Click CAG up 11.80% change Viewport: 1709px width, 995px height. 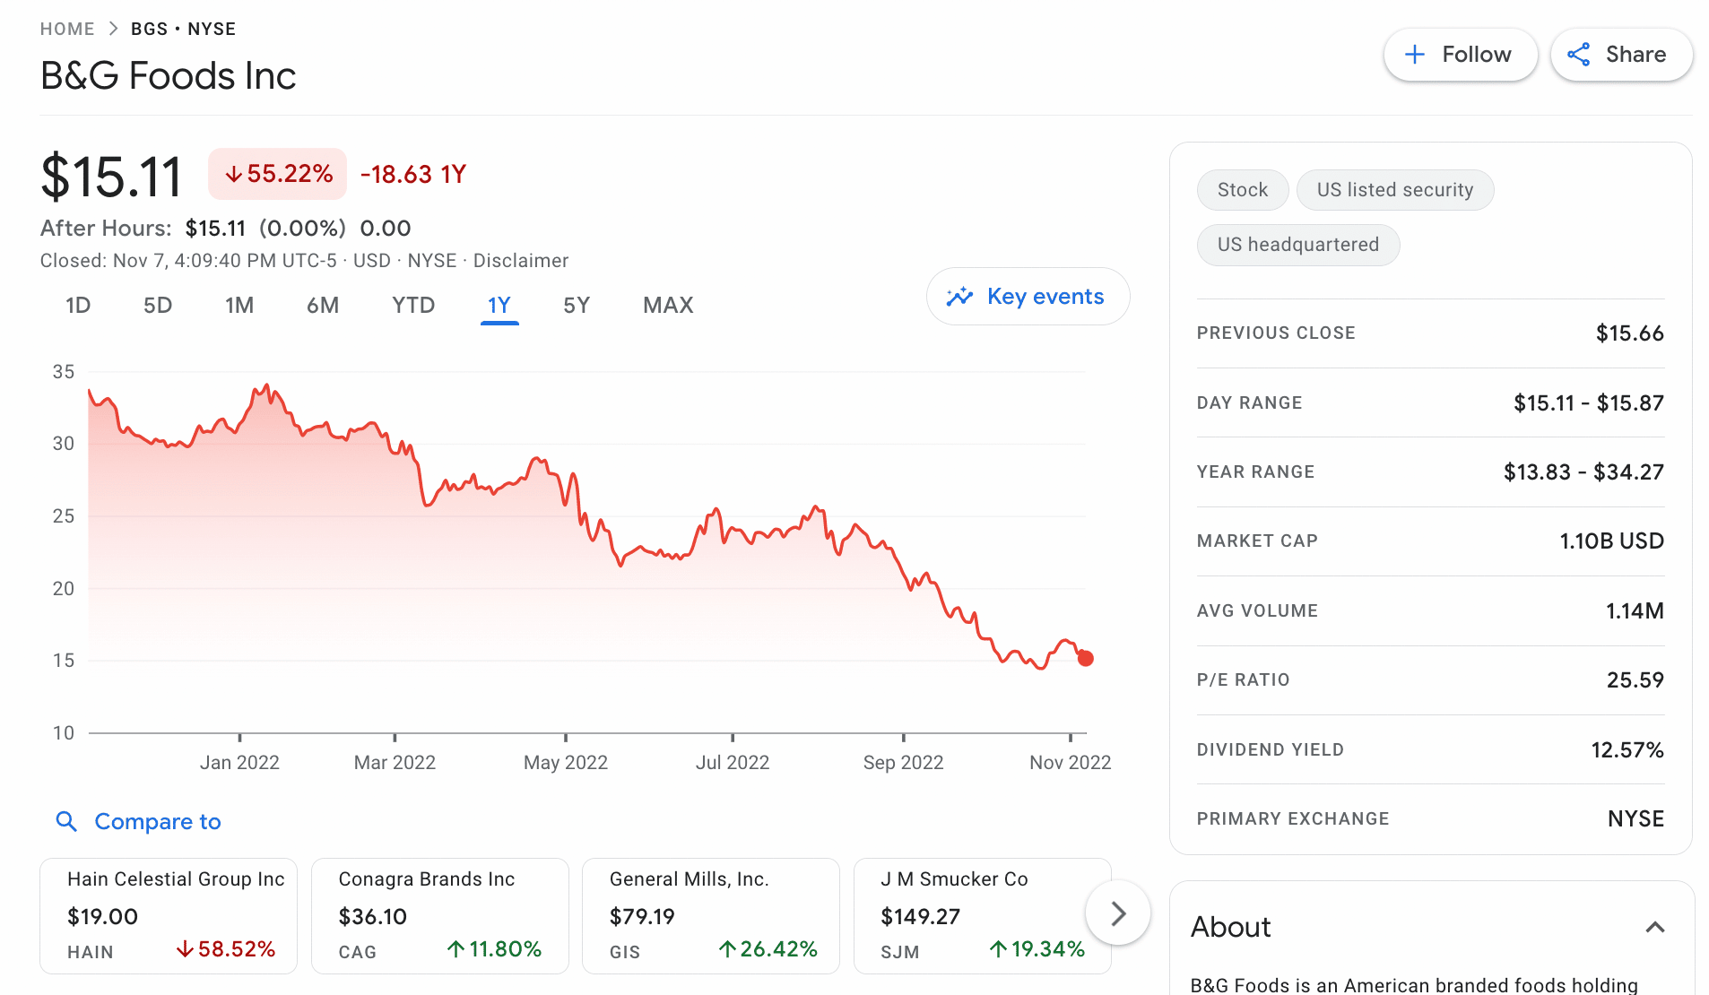point(494,949)
